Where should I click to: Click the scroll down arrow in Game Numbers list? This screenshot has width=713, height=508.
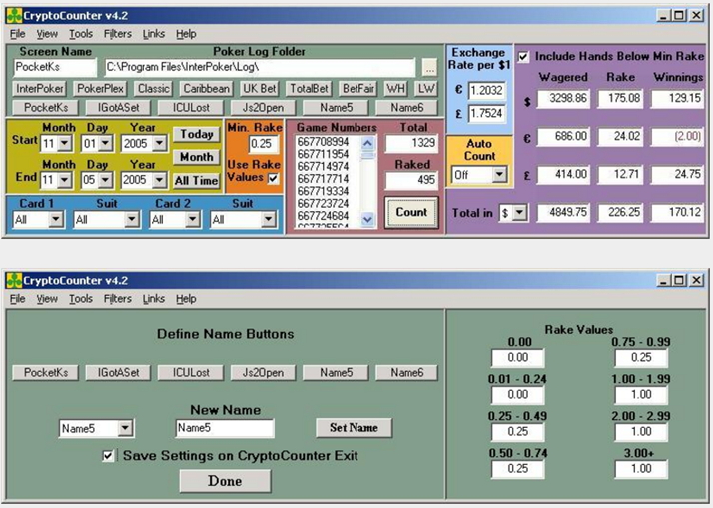(x=367, y=220)
